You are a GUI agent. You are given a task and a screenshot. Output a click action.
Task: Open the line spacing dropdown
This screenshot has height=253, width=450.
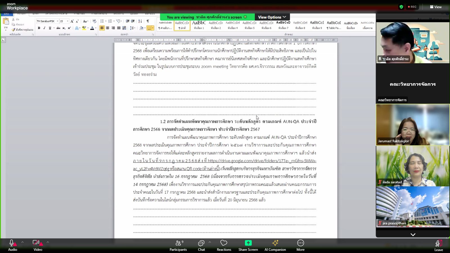[135, 28]
